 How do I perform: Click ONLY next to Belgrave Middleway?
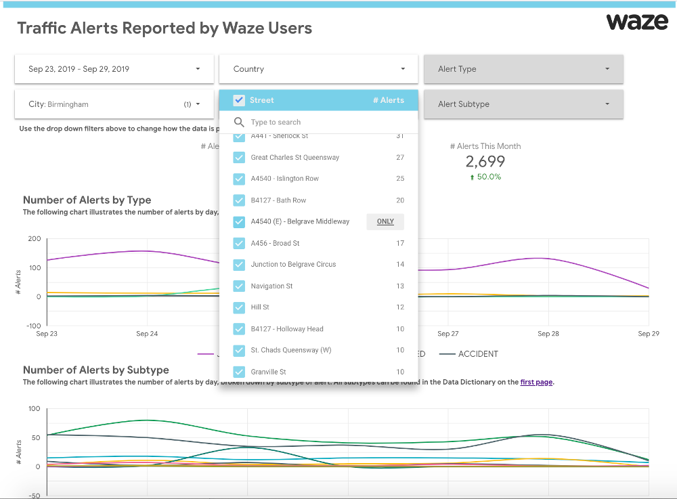click(x=385, y=221)
